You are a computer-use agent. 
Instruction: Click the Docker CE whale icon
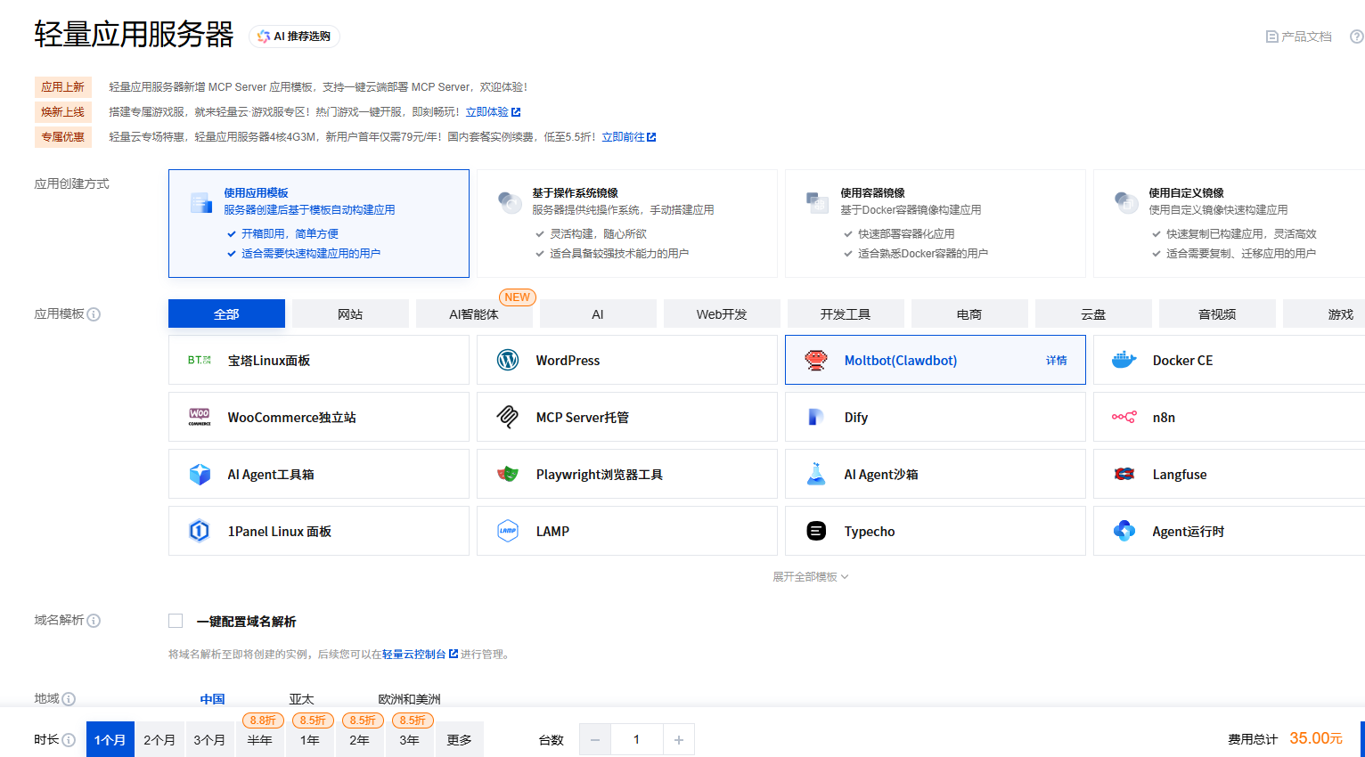coord(1124,361)
